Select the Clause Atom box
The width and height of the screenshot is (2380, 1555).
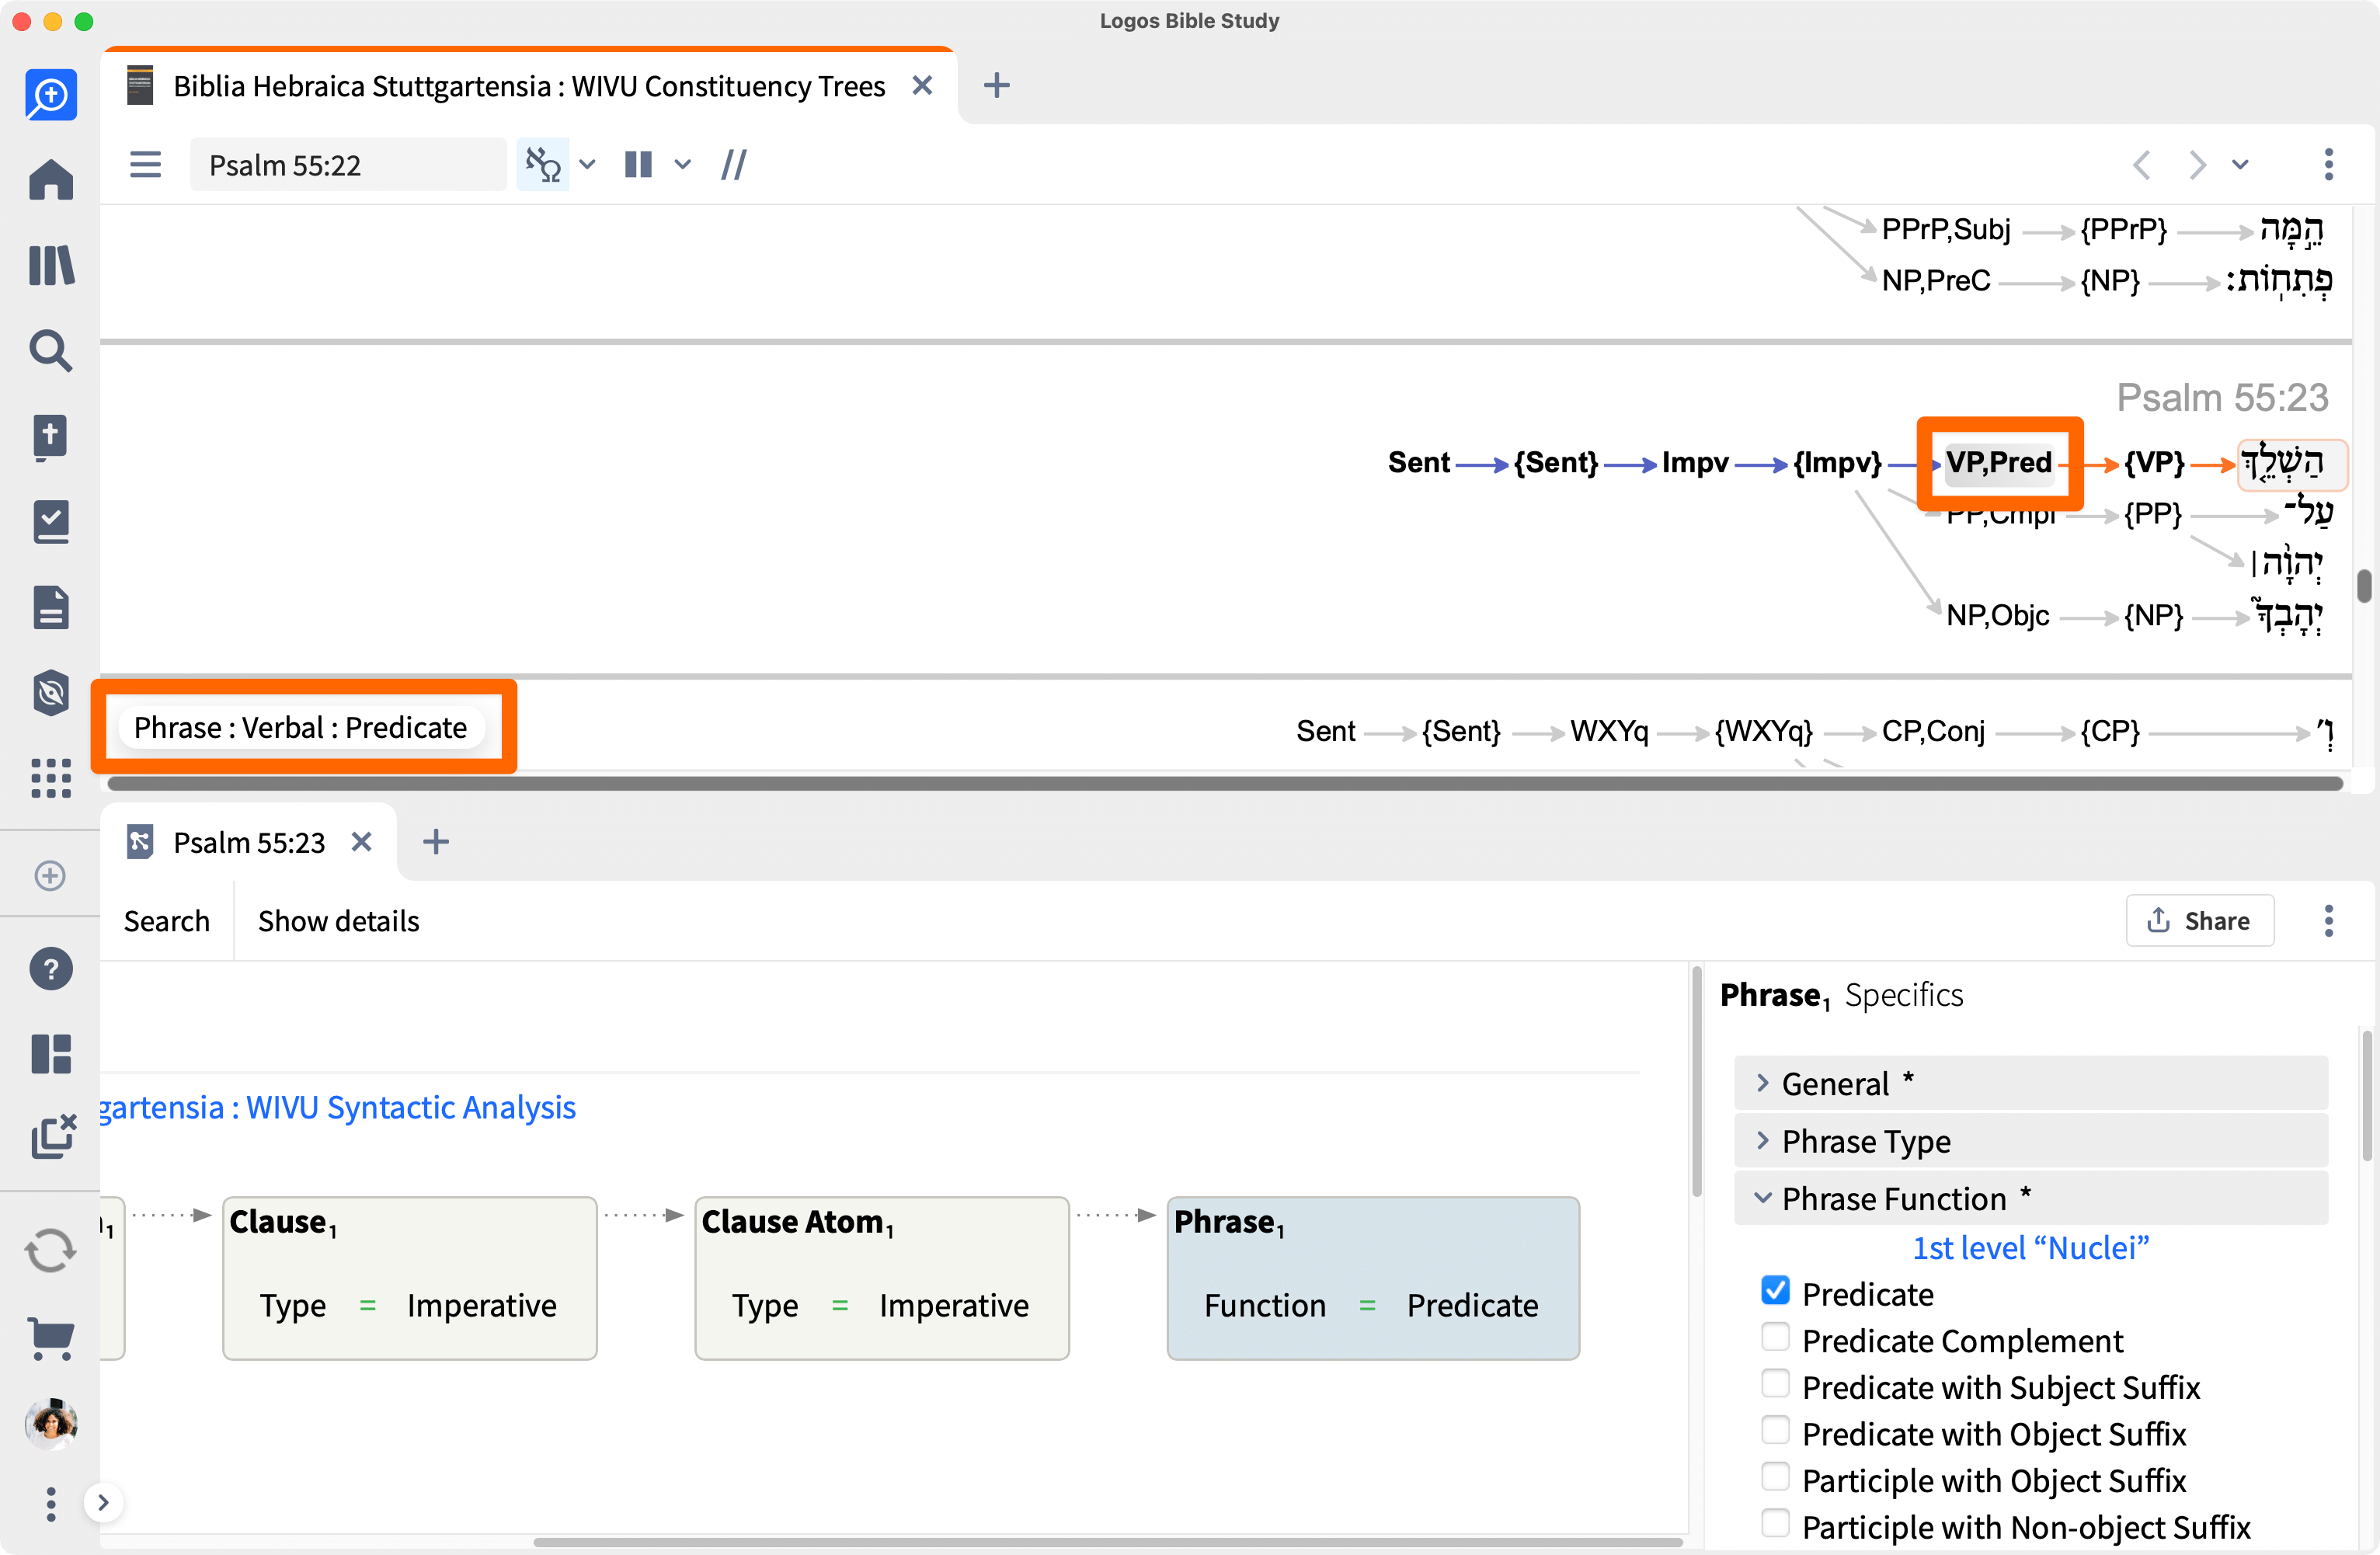882,1279
